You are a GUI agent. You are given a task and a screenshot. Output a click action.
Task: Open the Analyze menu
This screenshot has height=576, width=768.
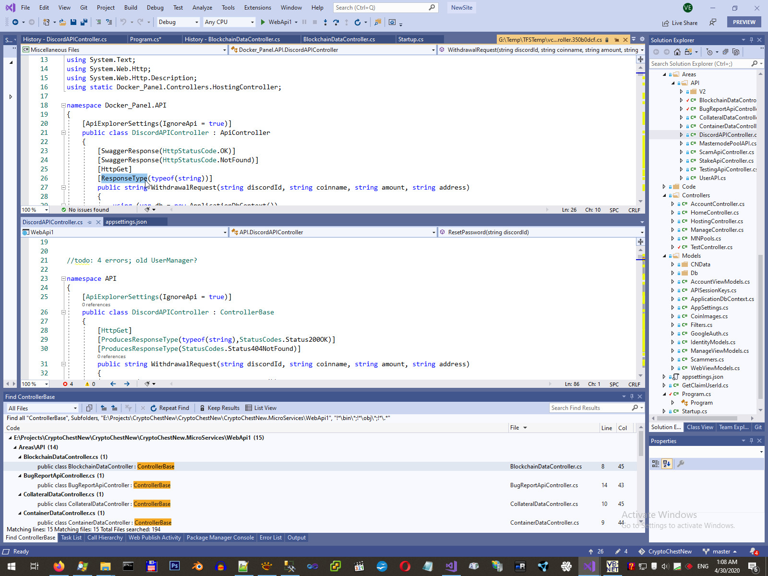(x=202, y=8)
